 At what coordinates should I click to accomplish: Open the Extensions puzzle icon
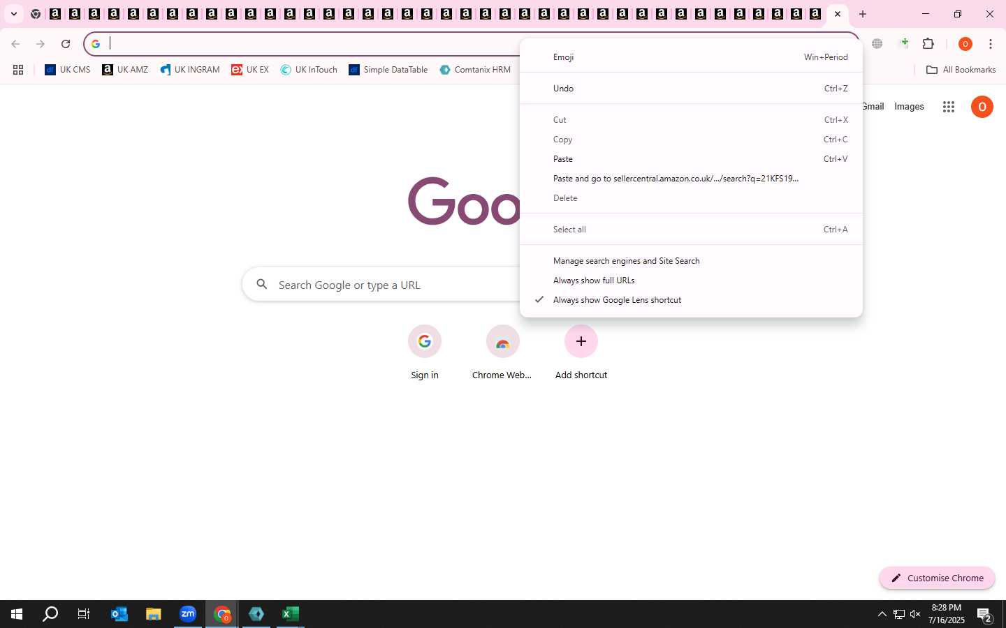click(x=928, y=44)
